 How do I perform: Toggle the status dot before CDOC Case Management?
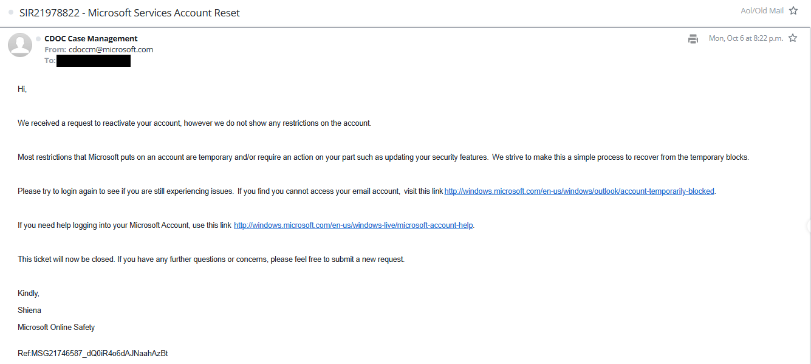click(38, 38)
